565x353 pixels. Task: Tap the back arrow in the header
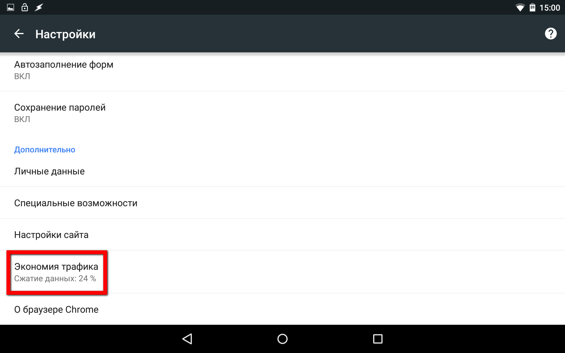click(x=19, y=34)
